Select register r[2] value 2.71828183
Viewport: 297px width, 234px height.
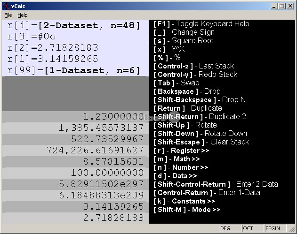(x=53, y=48)
